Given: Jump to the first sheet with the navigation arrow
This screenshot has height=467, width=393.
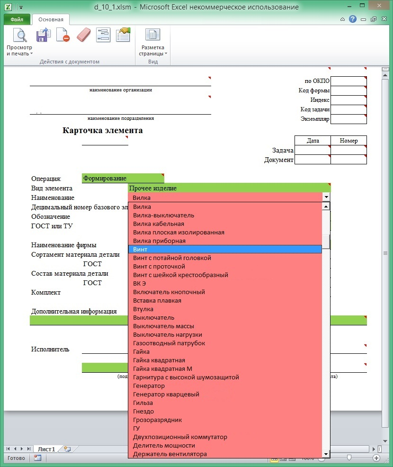Looking at the screenshot, I should (8, 449).
